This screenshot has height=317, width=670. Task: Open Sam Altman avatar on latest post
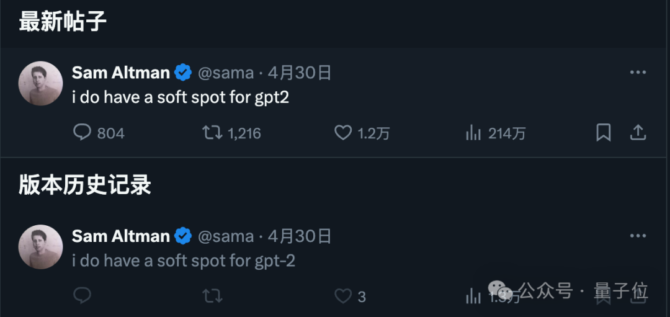[40, 83]
